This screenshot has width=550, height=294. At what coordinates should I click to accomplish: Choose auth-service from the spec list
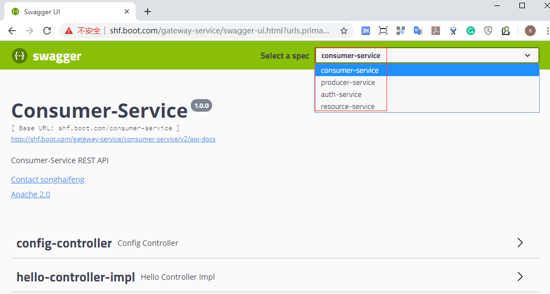point(427,94)
